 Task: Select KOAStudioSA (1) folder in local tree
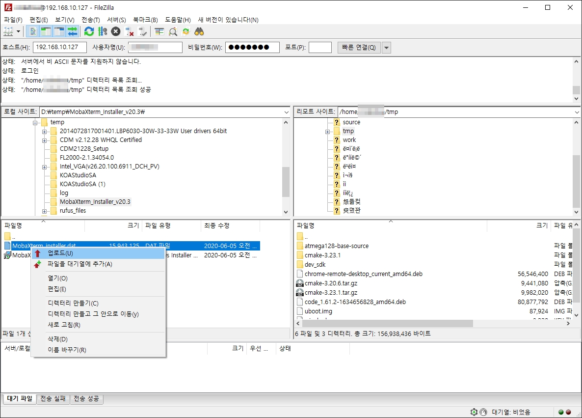click(x=82, y=184)
